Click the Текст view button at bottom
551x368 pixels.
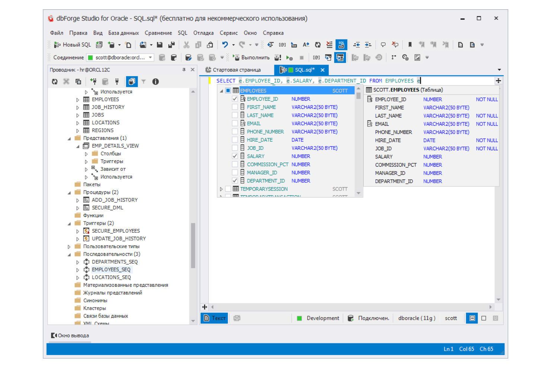point(215,318)
